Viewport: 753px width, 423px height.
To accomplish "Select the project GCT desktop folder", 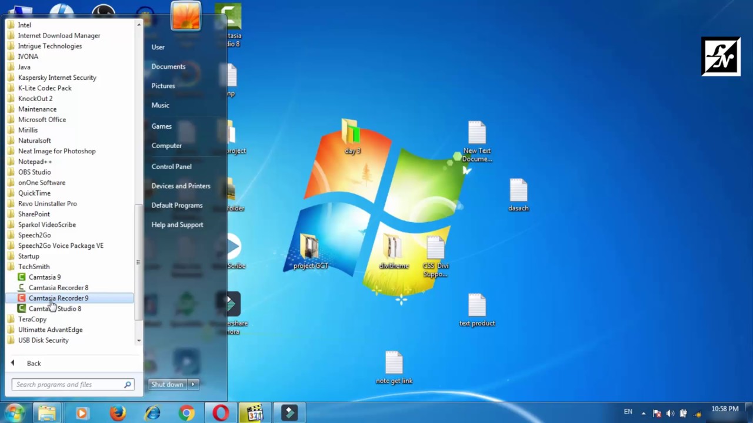I will (311, 251).
